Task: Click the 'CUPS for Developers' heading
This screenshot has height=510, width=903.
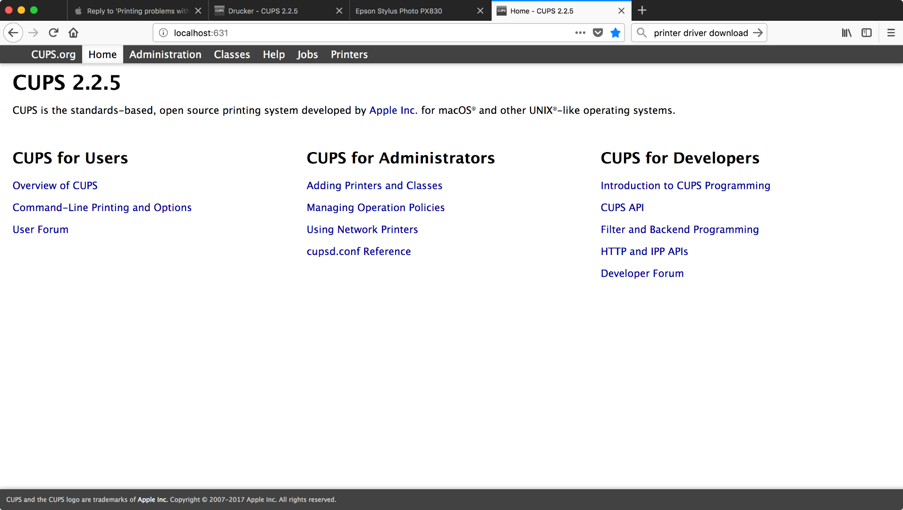Action: [680, 158]
